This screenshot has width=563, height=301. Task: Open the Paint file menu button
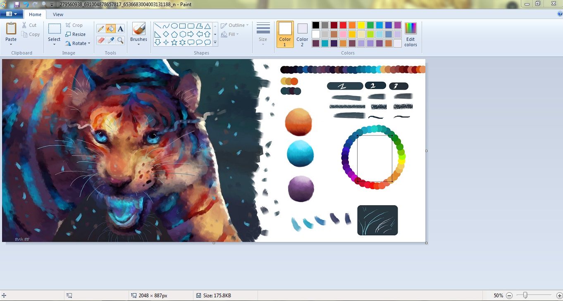pyautogui.click(x=11, y=14)
